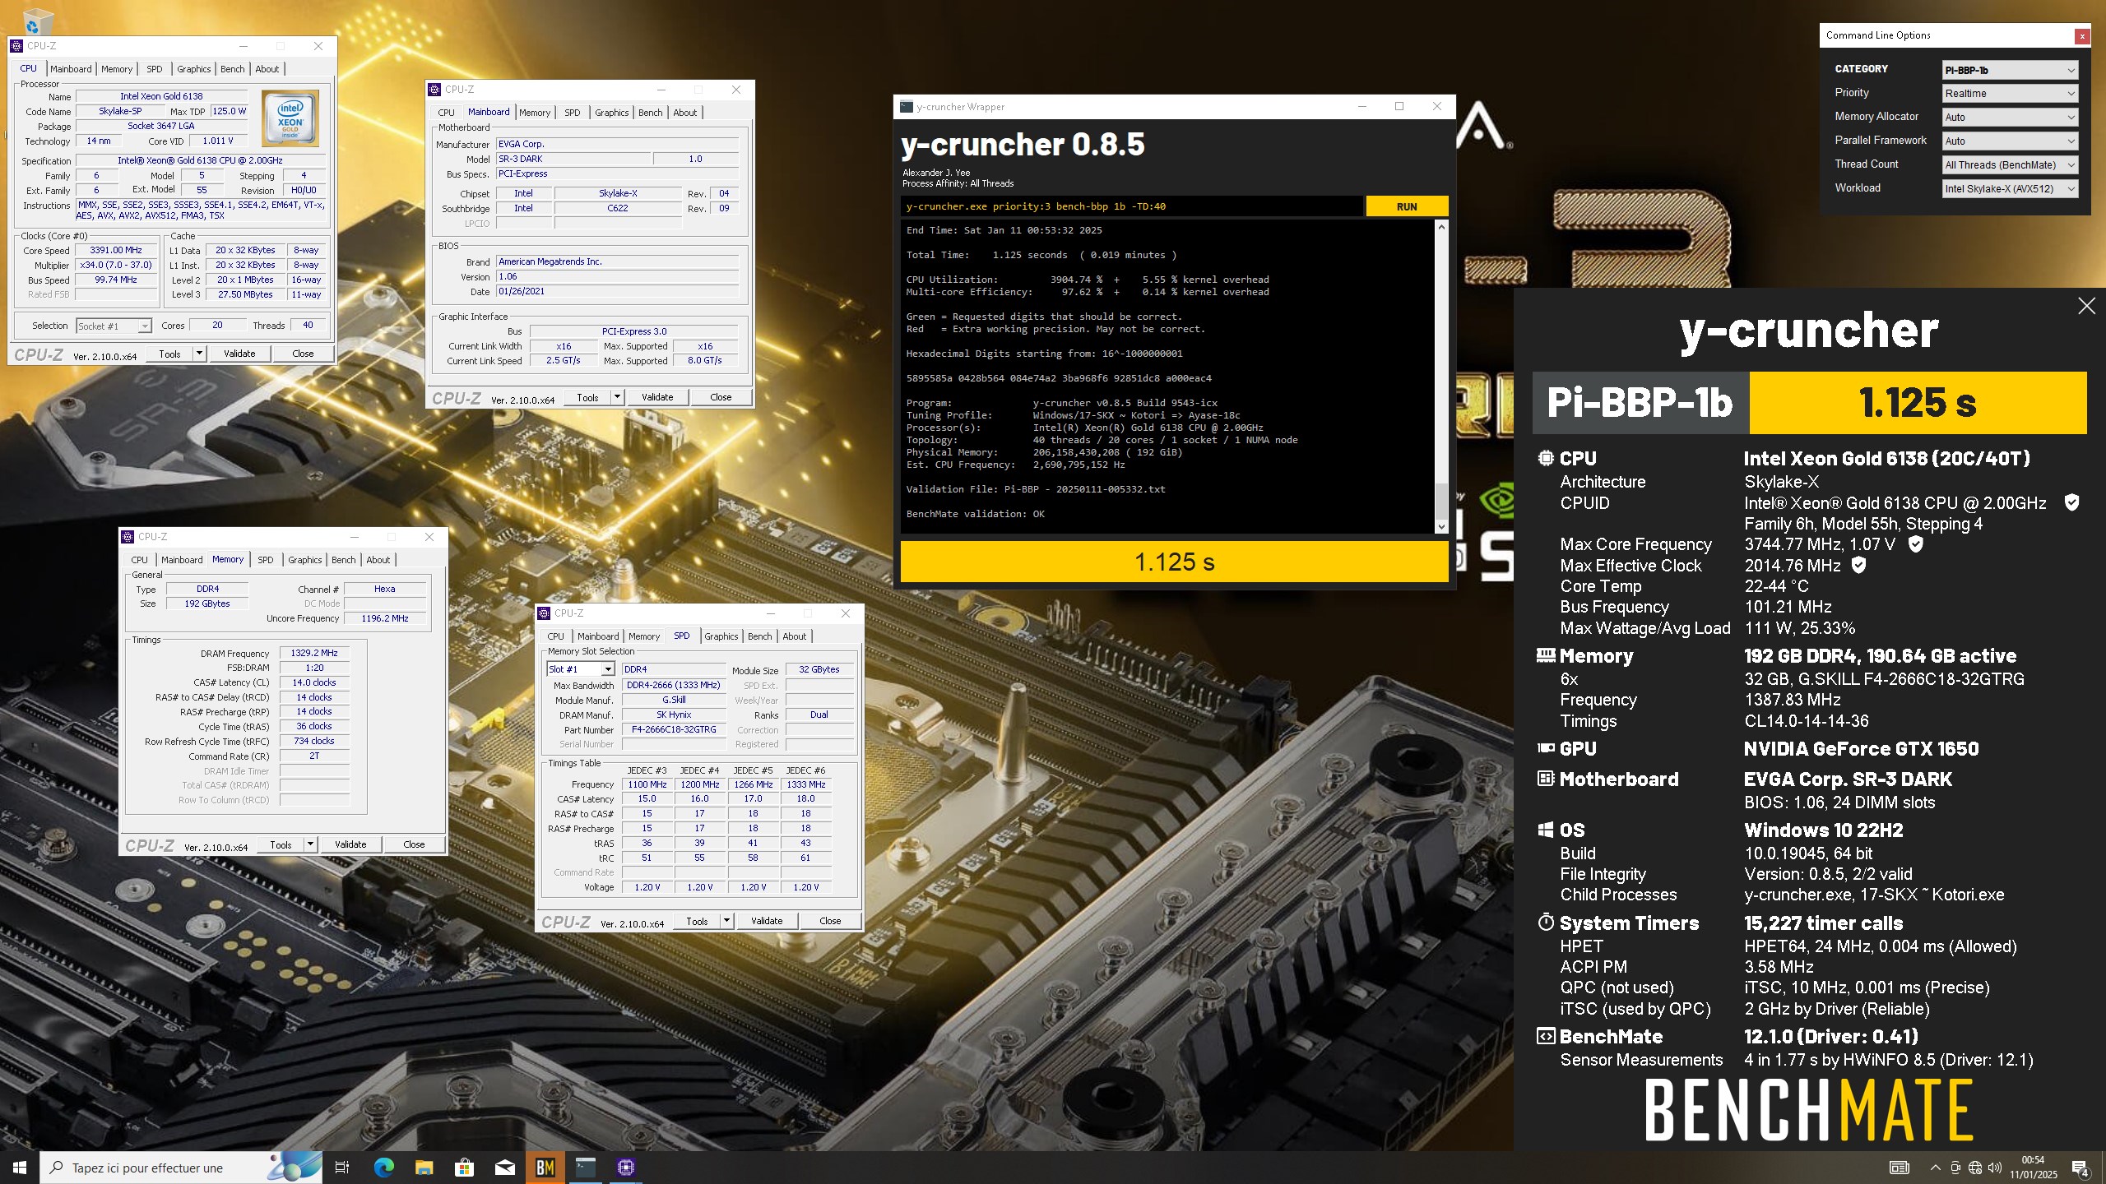Switch to SPD tab in the CPU-Z CPU window

[x=155, y=69]
